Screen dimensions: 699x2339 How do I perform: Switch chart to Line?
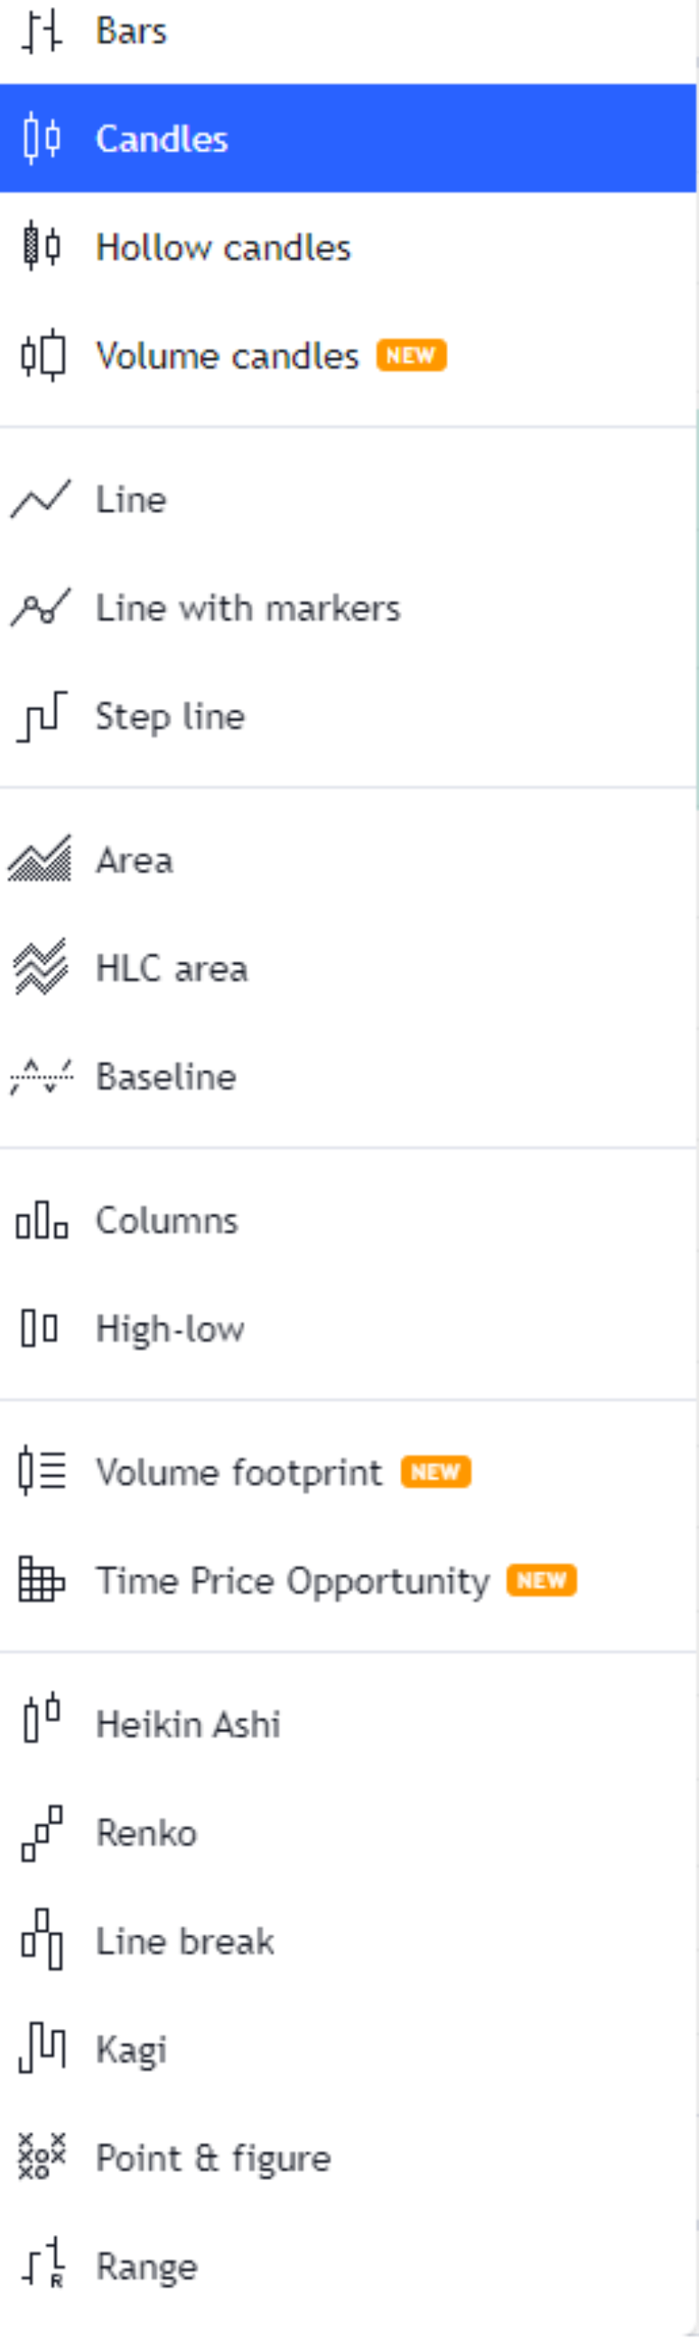131,500
